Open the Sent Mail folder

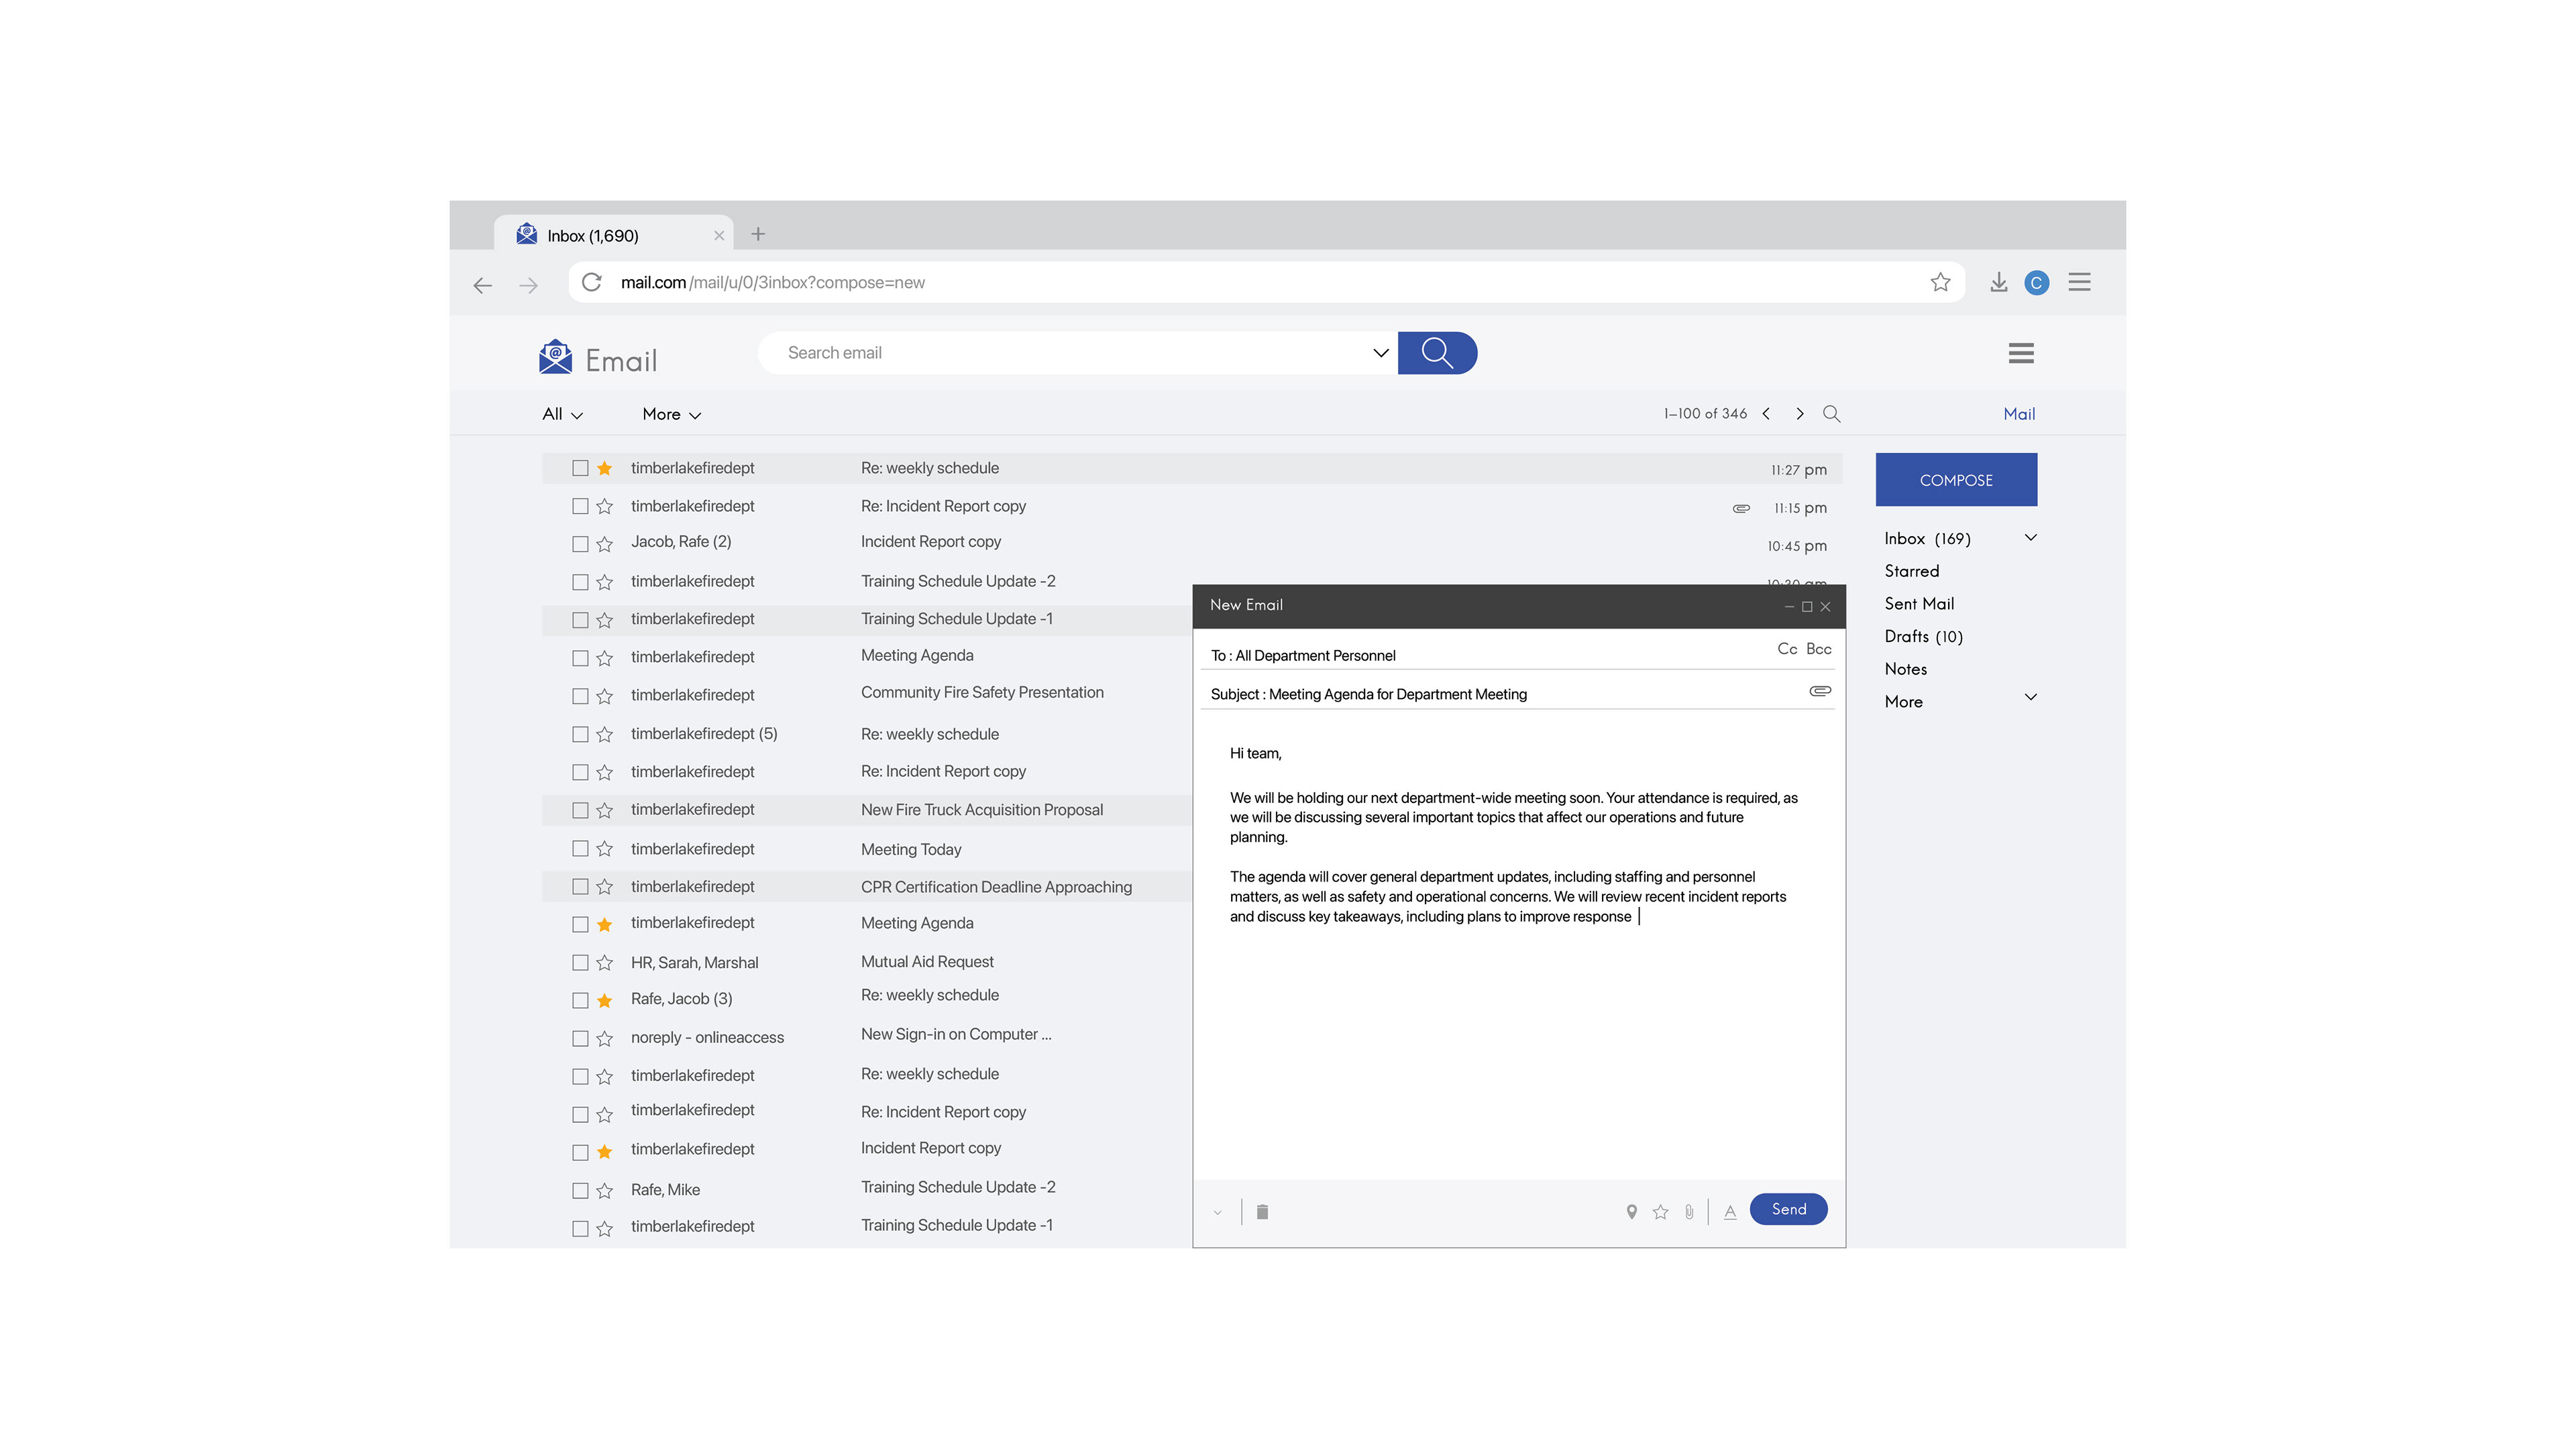(1919, 603)
